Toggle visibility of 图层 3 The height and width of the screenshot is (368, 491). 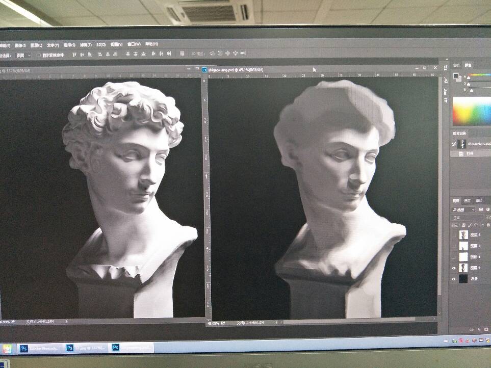click(x=453, y=246)
